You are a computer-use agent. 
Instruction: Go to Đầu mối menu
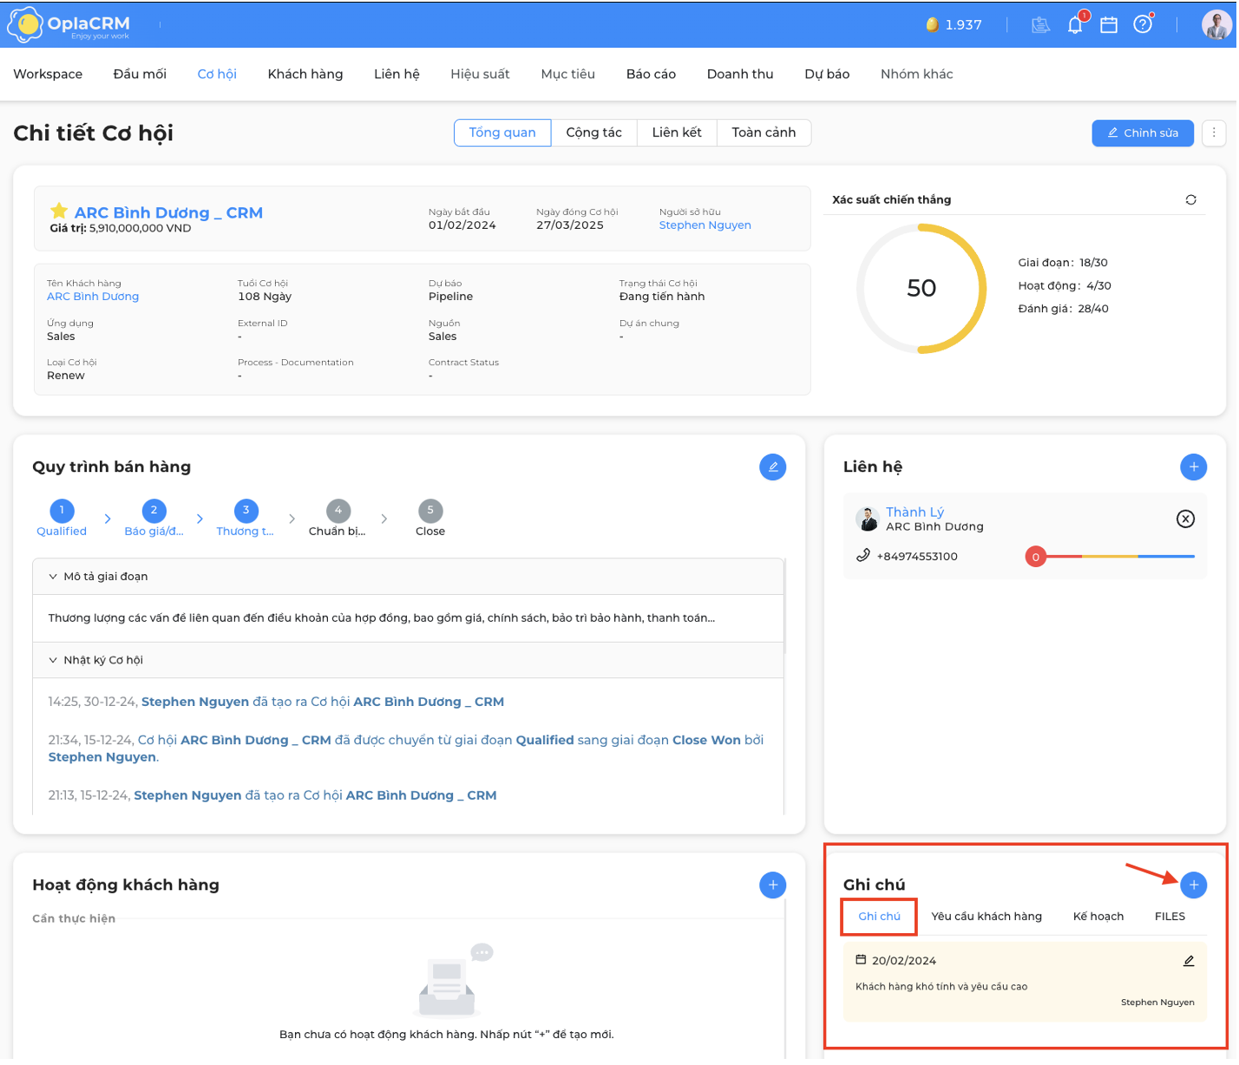pos(140,75)
